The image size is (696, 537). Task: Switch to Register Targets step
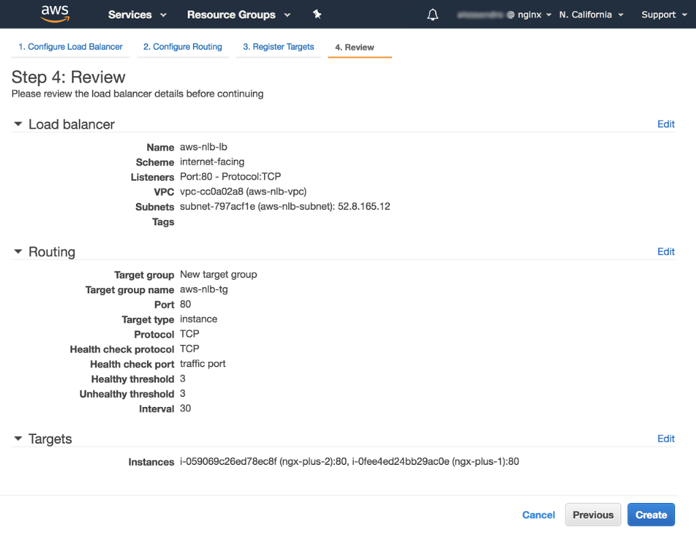click(x=278, y=47)
